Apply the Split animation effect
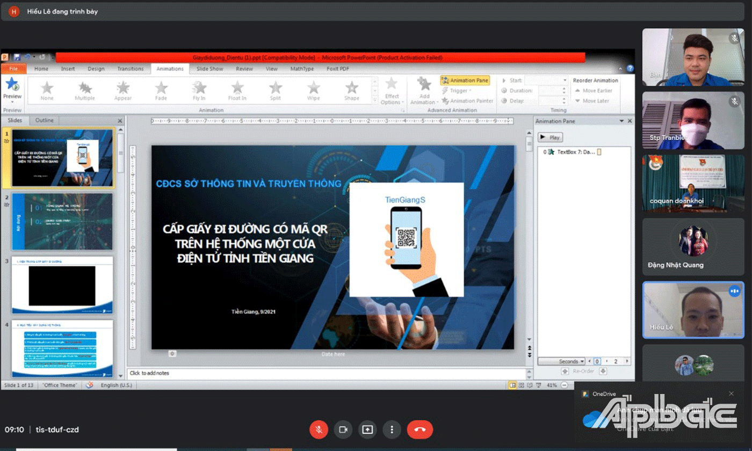752x451 pixels. coord(276,91)
